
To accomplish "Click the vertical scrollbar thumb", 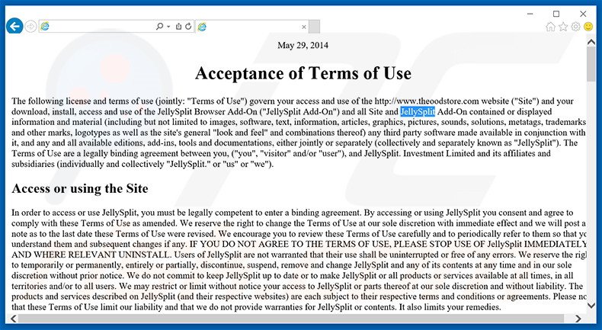I will point(591,64).
